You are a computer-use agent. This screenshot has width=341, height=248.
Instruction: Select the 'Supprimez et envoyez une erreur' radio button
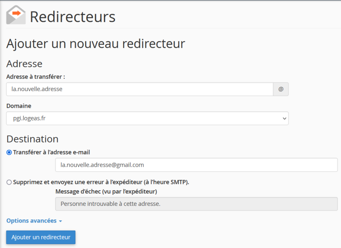9,182
